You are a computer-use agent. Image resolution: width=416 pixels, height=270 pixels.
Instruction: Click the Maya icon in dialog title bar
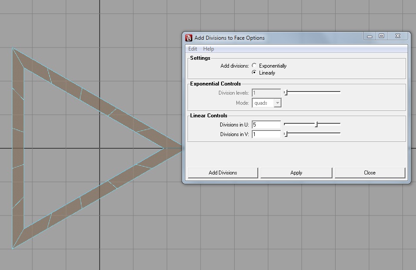pyautogui.click(x=189, y=38)
